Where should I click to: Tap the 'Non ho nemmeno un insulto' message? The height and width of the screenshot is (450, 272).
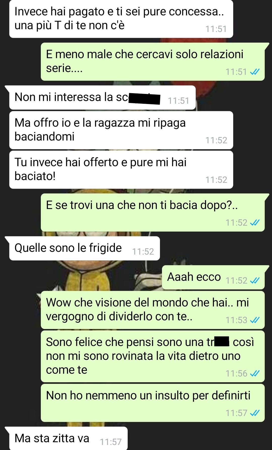coord(153,403)
